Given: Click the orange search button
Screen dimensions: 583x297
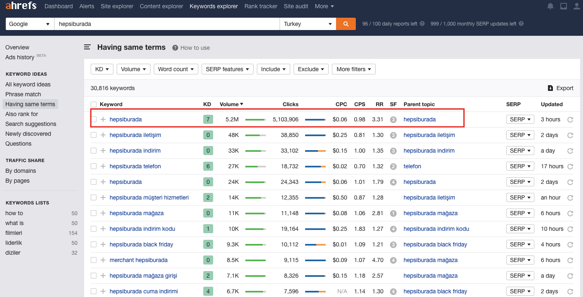Looking at the screenshot, I should pyautogui.click(x=346, y=24).
